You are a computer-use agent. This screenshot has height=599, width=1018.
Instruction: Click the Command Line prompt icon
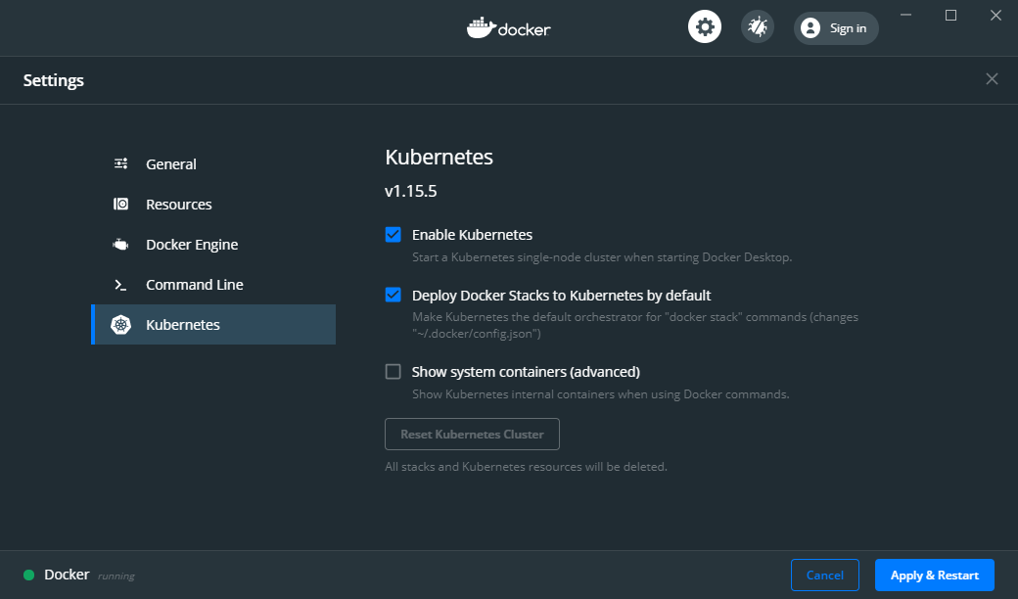(x=120, y=285)
